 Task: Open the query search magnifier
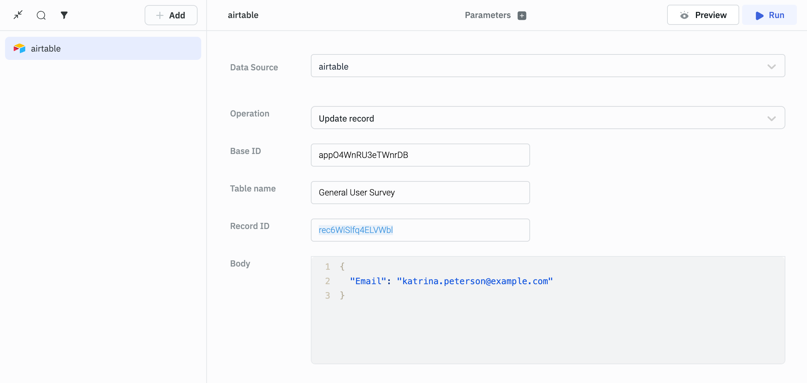click(x=41, y=15)
